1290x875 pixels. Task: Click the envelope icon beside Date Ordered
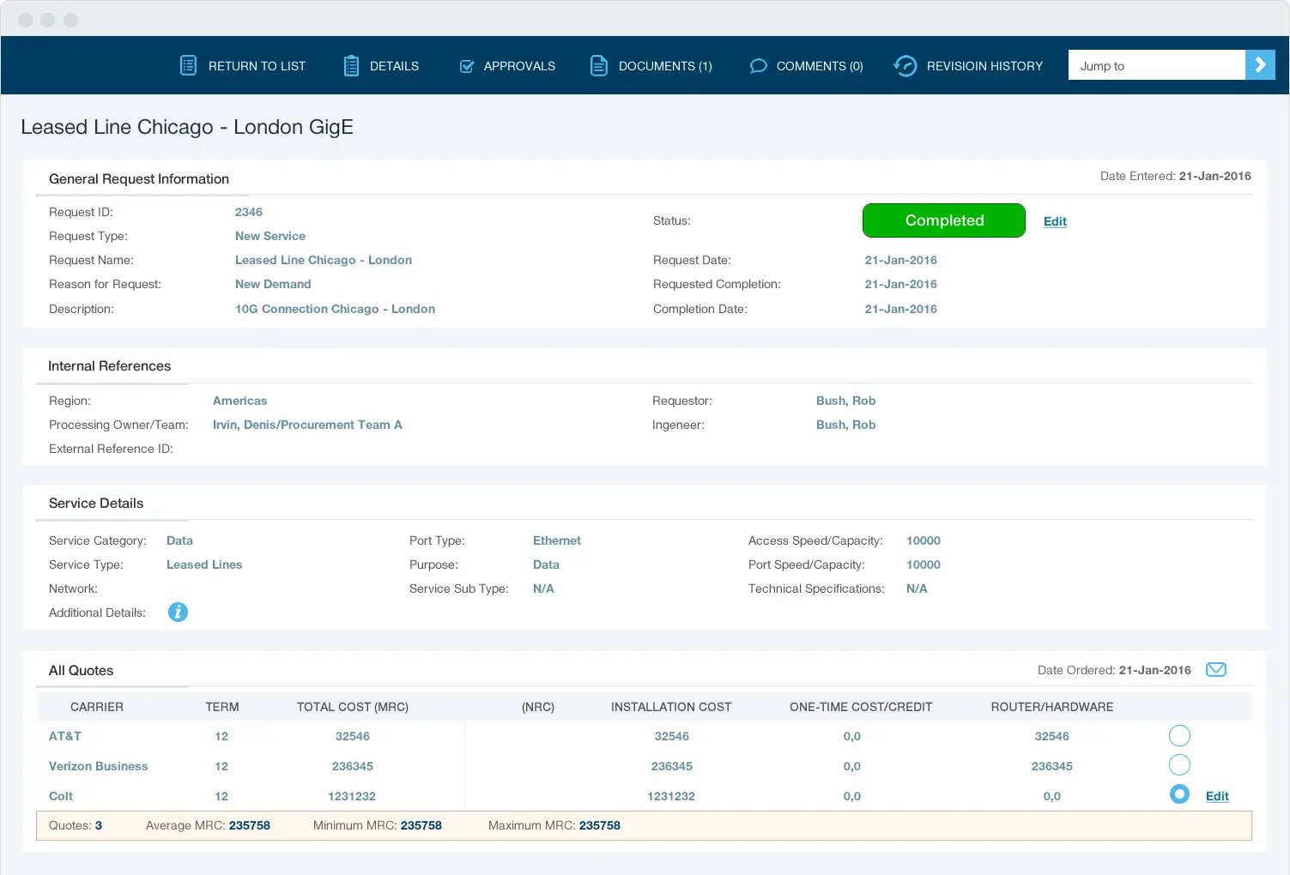pyautogui.click(x=1216, y=670)
